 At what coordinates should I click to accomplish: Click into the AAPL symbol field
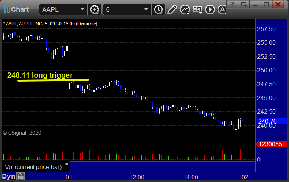(x=63, y=9)
